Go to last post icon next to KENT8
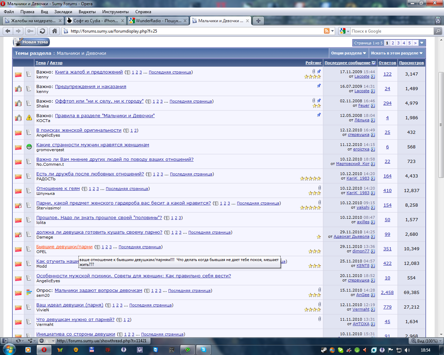The height and width of the screenshot is (355, 444). [x=373, y=266]
